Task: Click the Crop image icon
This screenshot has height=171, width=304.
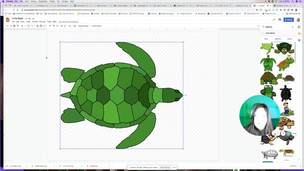Action: [x=69, y=26]
